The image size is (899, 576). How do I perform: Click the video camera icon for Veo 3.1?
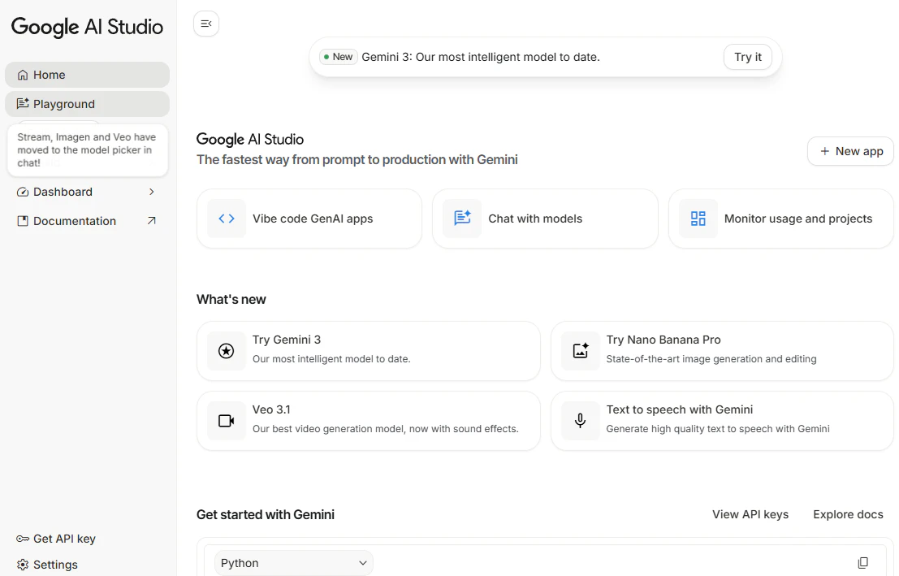(x=227, y=421)
